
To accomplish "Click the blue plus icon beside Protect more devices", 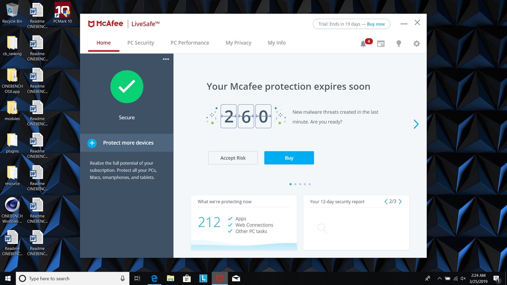I will [92, 143].
